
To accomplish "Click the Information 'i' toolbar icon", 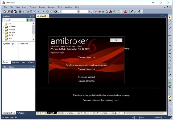I will (x=56, y=11).
